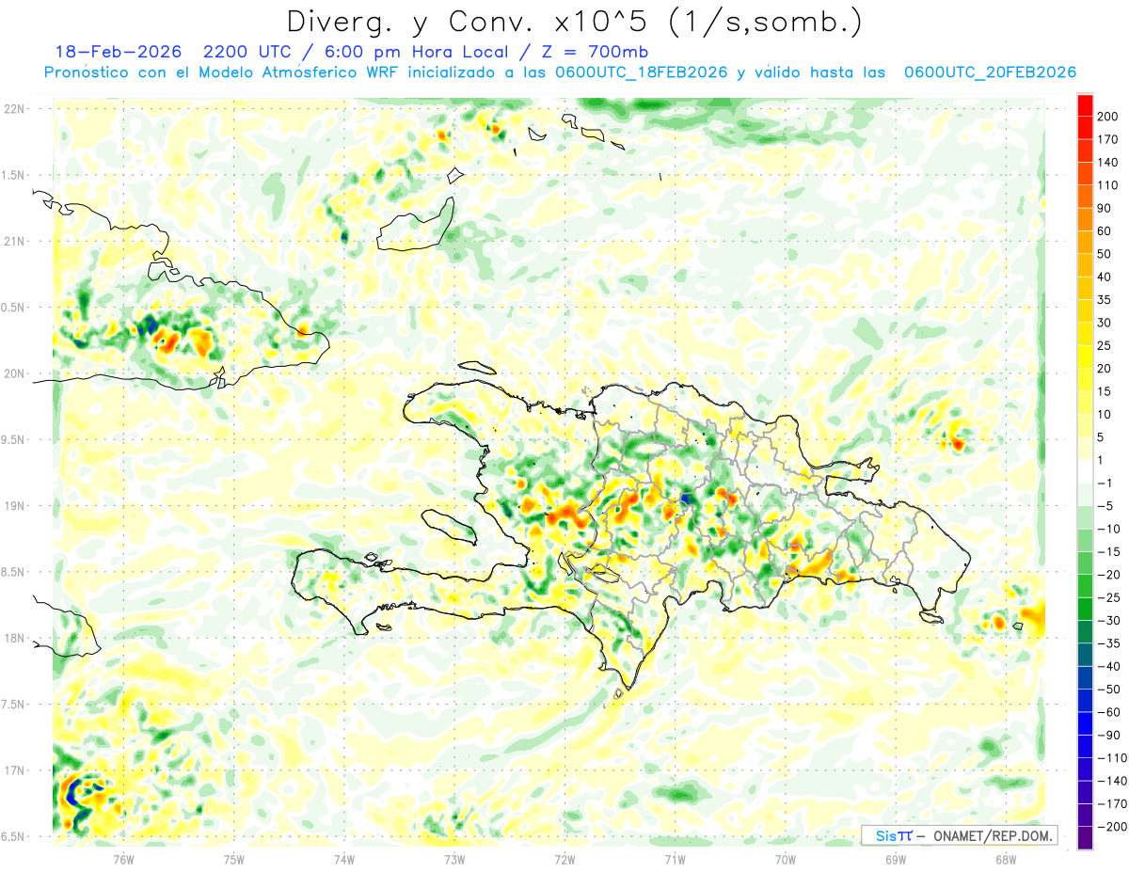This screenshot has height=872, width=1129.
Task: Pick the dark purple segment below -200
Action: [1085, 838]
